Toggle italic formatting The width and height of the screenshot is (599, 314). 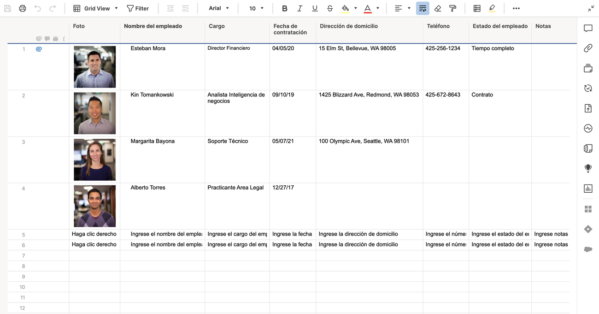[299, 8]
